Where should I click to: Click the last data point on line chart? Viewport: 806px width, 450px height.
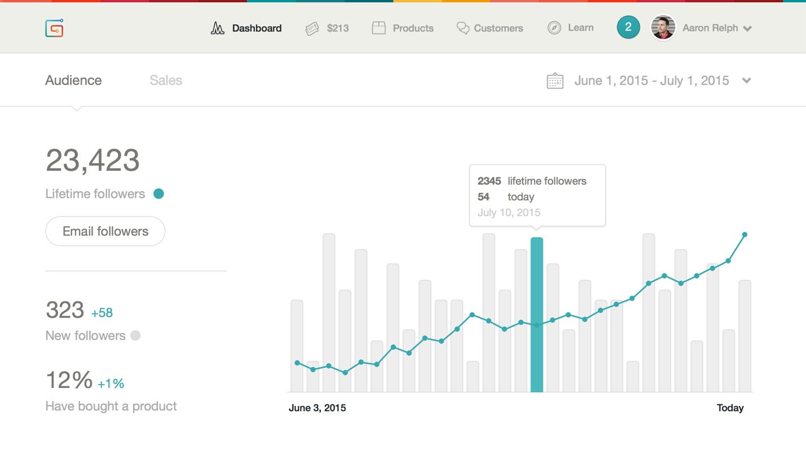coord(745,235)
